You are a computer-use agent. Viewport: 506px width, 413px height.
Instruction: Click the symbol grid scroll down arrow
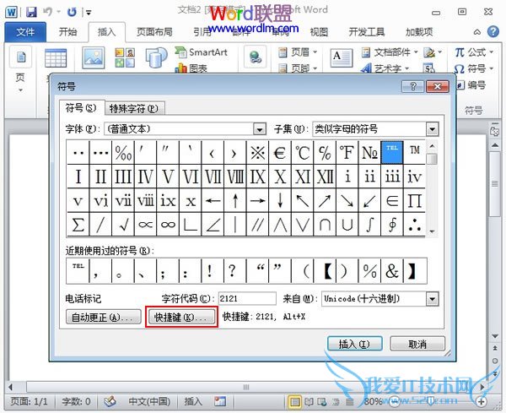click(432, 231)
